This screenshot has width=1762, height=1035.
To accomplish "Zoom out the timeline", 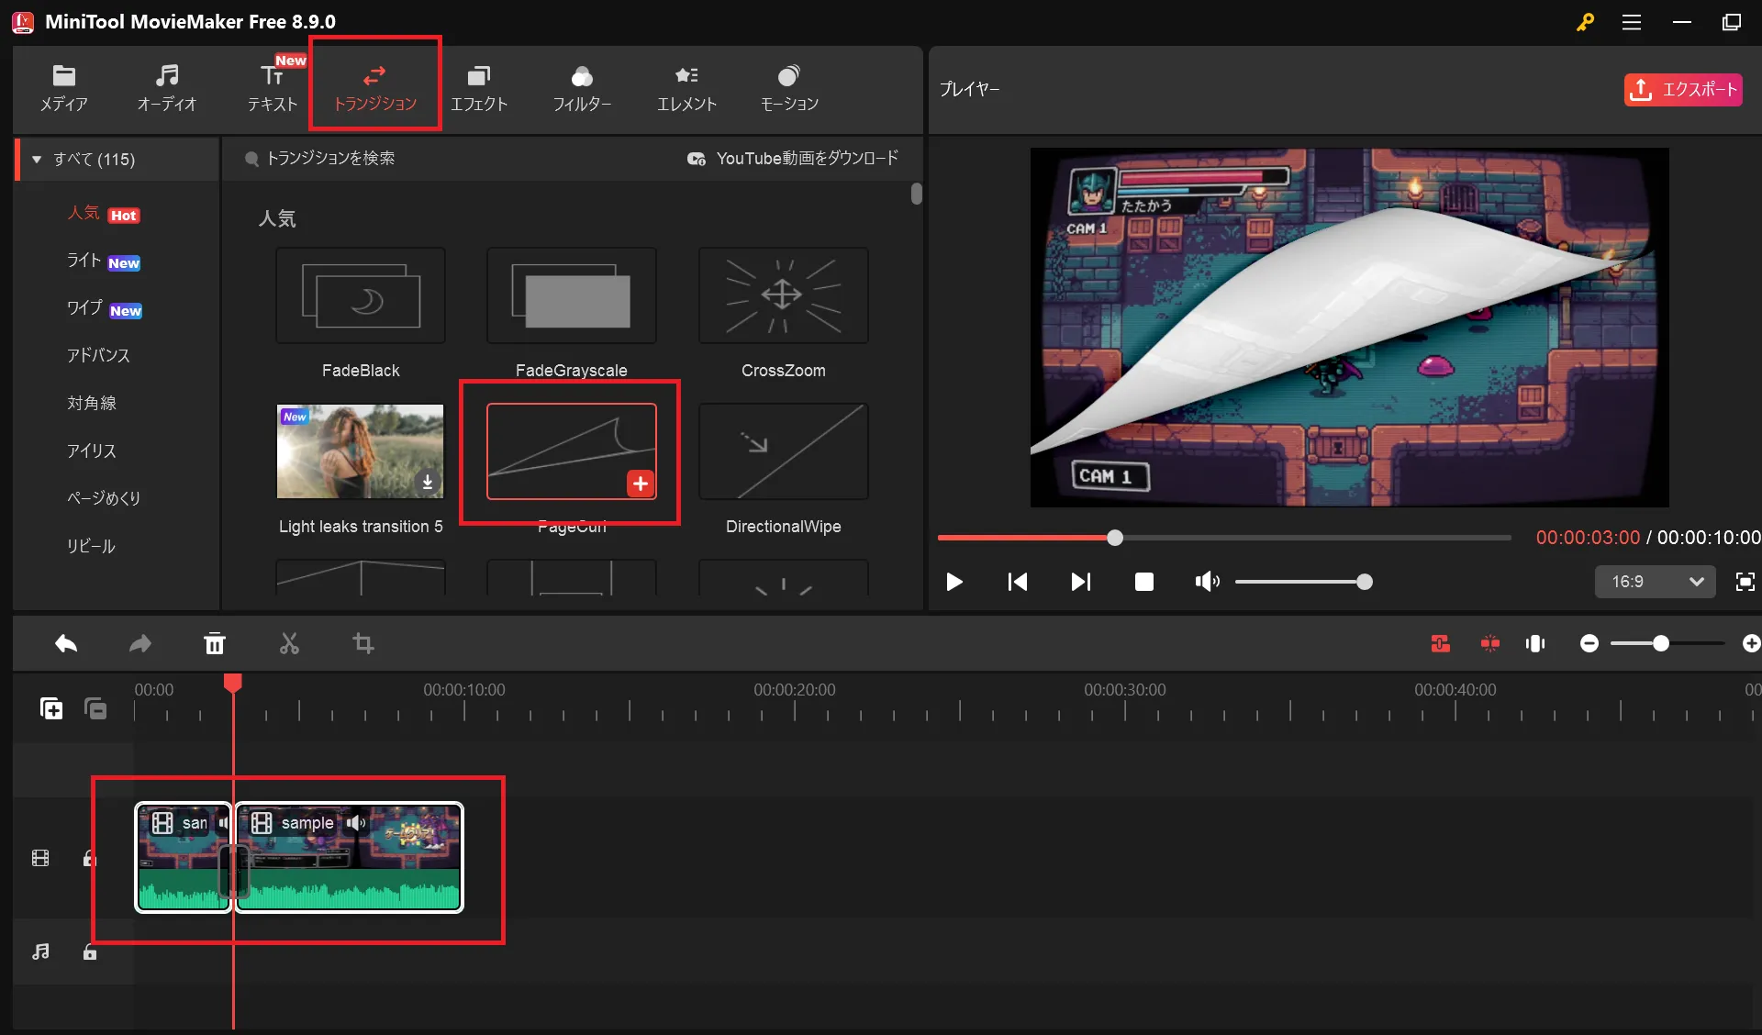I will tap(1589, 644).
